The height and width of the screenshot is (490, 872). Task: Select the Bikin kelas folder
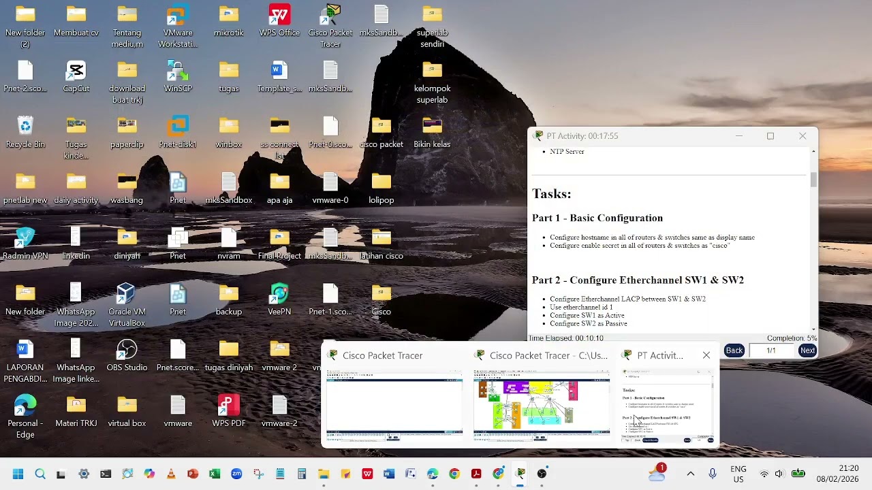432,132
